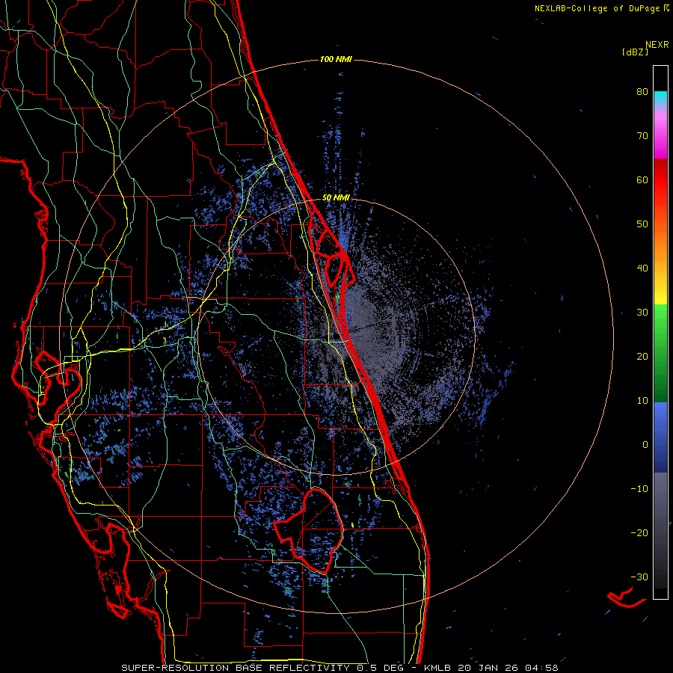Click the 10 value on the dBZ scale

[642, 401]
